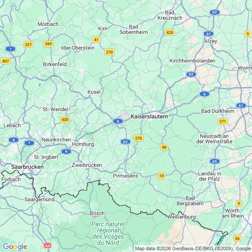Select the Kaiserslautern city label

pyautogui.click(x=149, y=116)
